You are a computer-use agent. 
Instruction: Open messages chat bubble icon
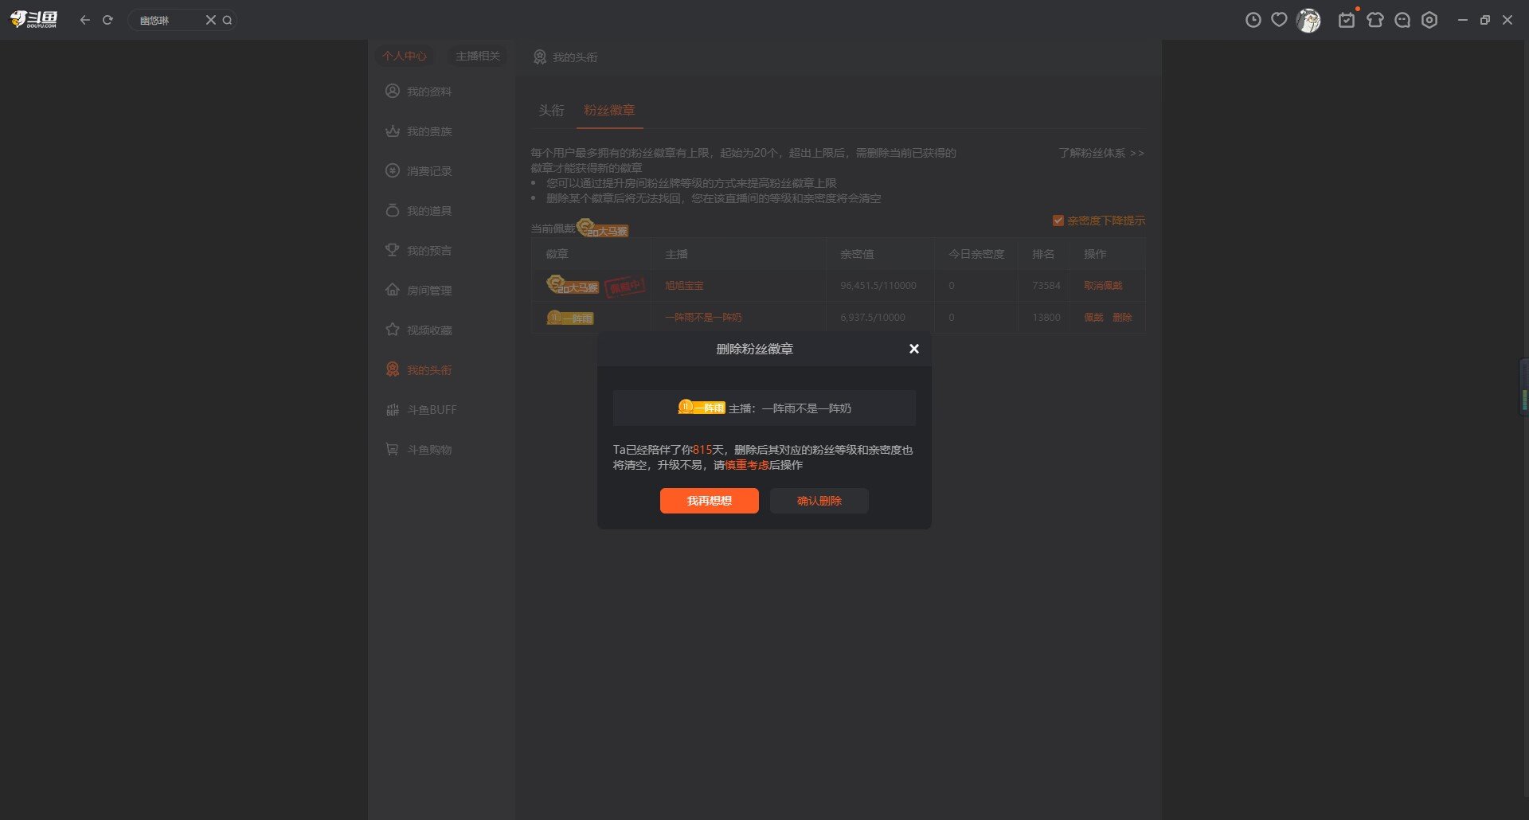[1402, 20]
